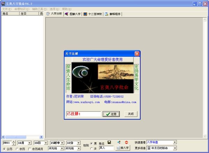This screenshot has height=153, width=209.
Task: Click the 咨询电话:0598-7239932 text
Action: [107, 96]
